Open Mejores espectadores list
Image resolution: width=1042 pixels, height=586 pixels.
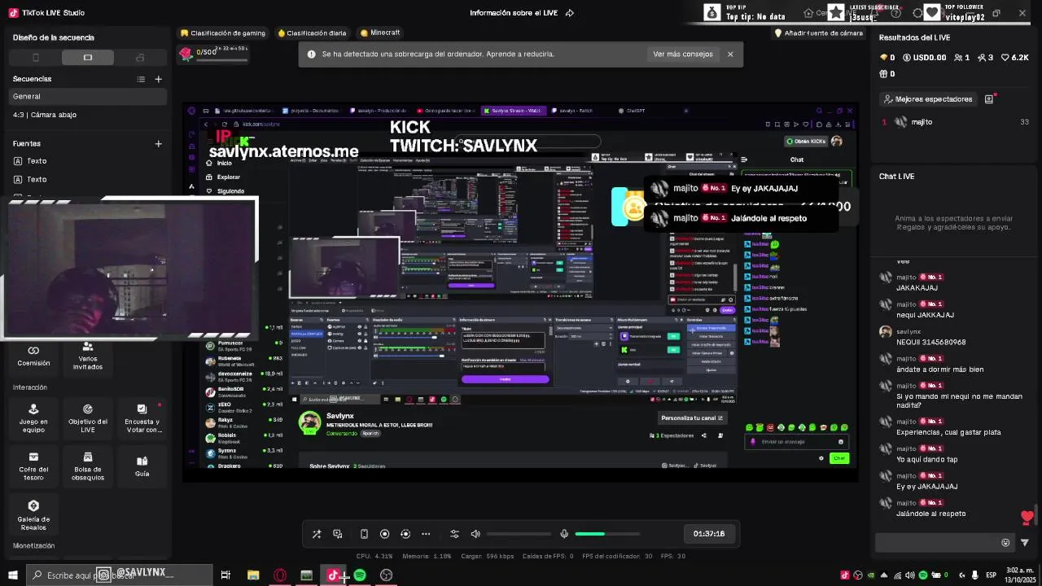click(928, 99)
